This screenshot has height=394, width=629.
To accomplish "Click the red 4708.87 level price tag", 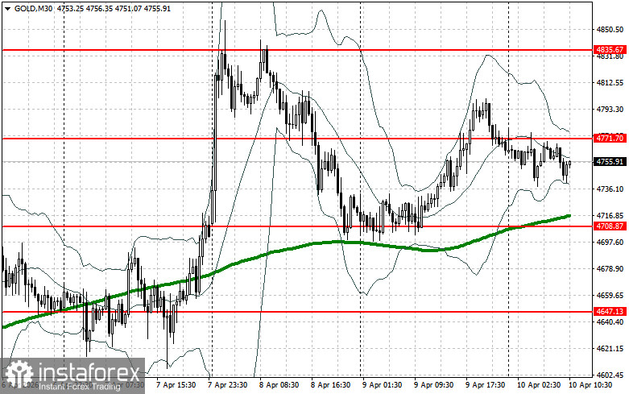I will click(610, 226).
